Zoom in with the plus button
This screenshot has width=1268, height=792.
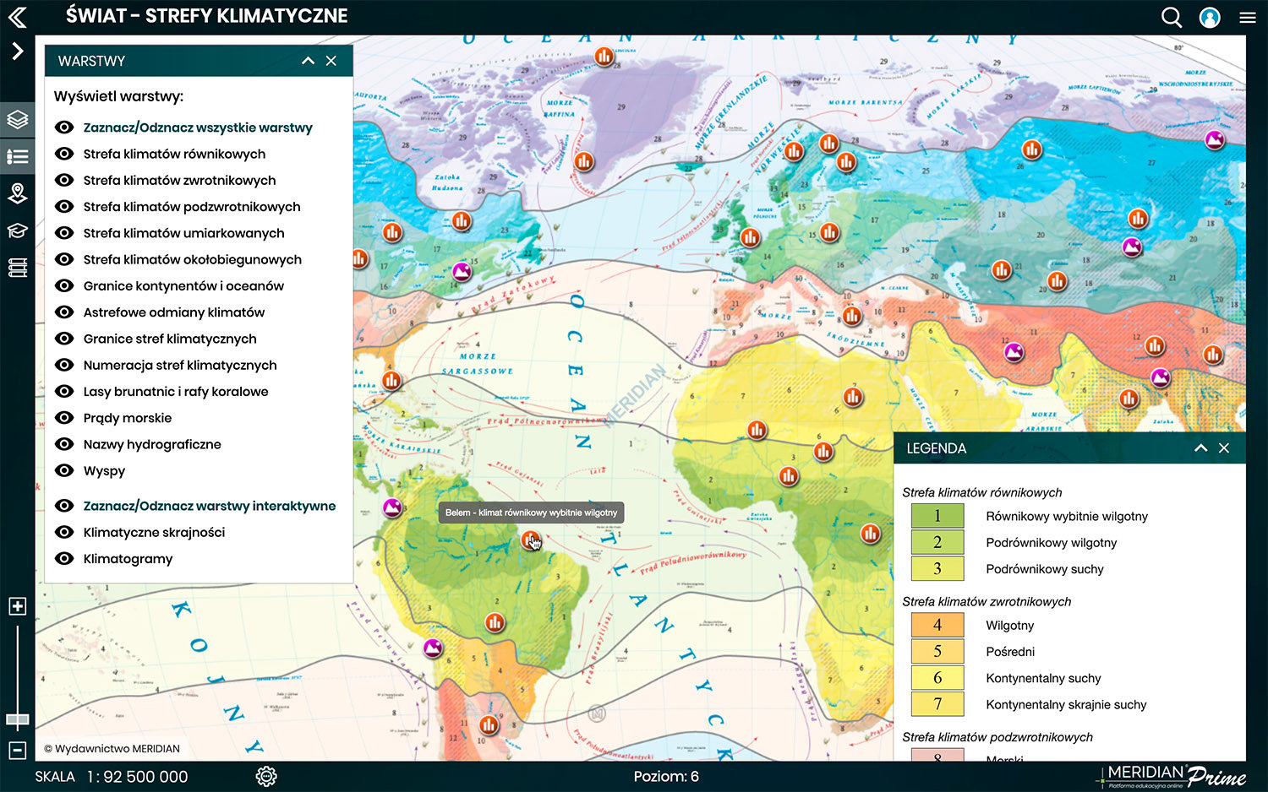(18, 606)
